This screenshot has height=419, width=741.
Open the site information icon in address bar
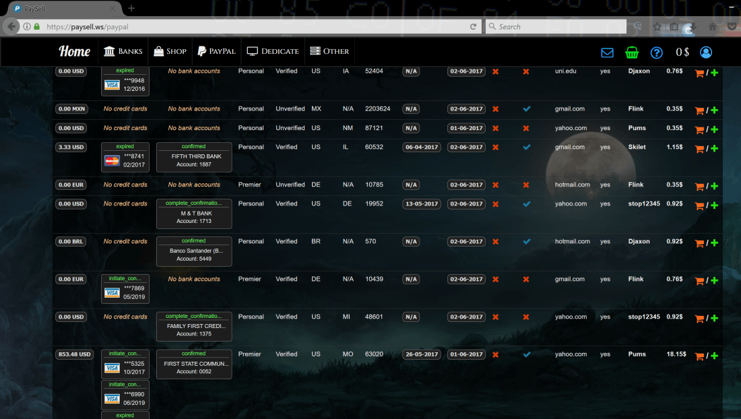pos(26,27)
